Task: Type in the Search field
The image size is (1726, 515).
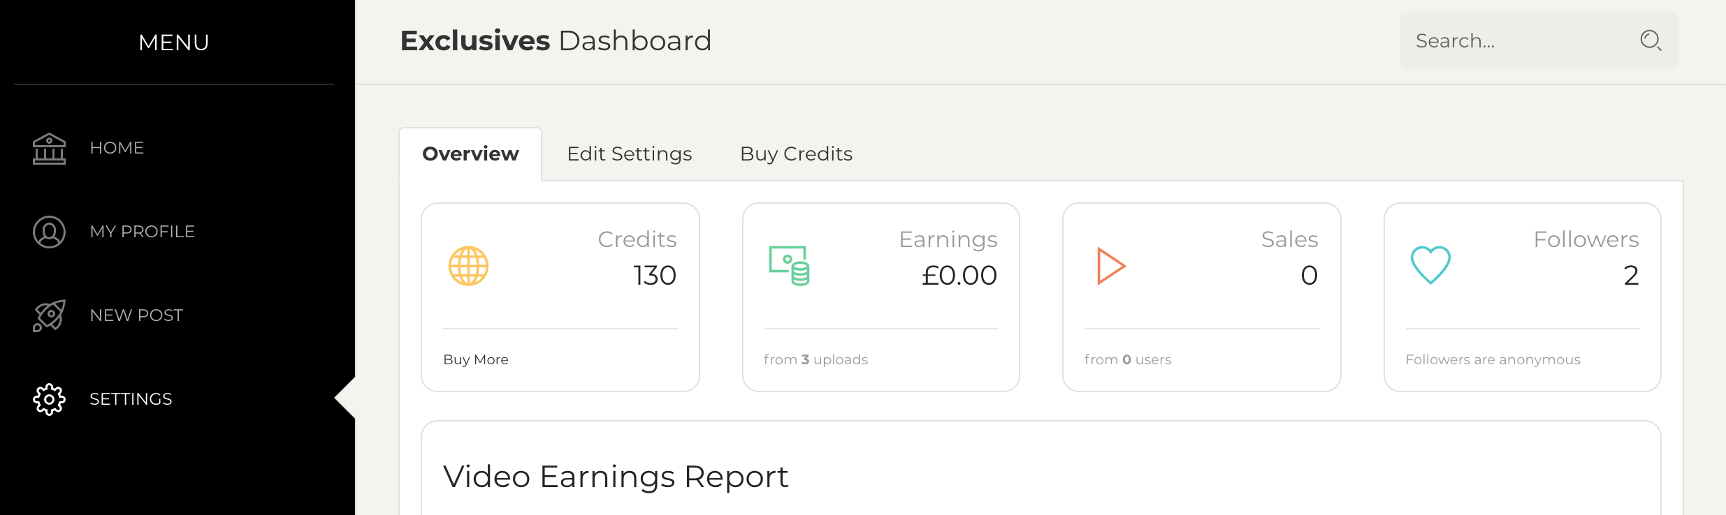Action: pyautogui.click(x=1516, y=40)
